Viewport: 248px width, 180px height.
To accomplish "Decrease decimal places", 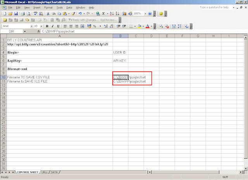I will click(112, 26).
